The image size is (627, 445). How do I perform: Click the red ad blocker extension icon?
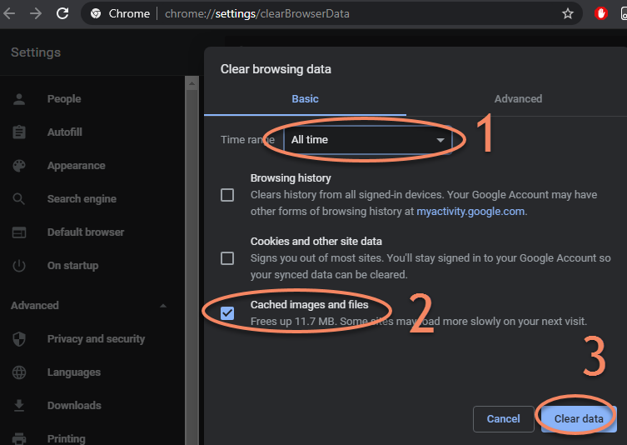[601, 13]
